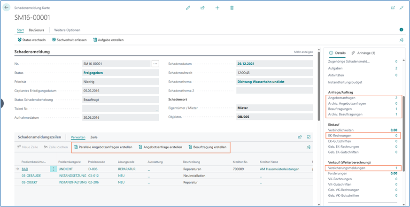
Task: Click the pin icon in the action bar
Action: pos(401,40)
